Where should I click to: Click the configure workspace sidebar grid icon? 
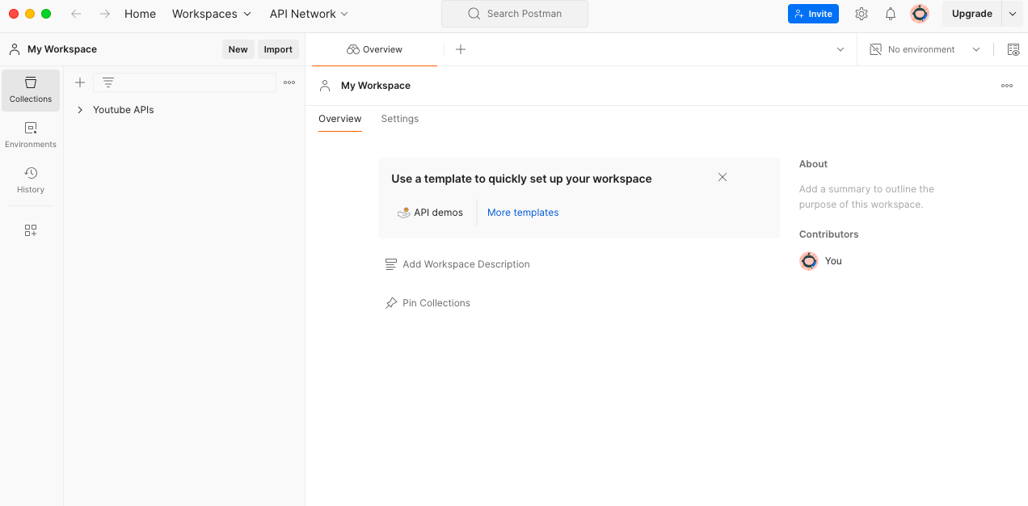click(x=31, y=230)
